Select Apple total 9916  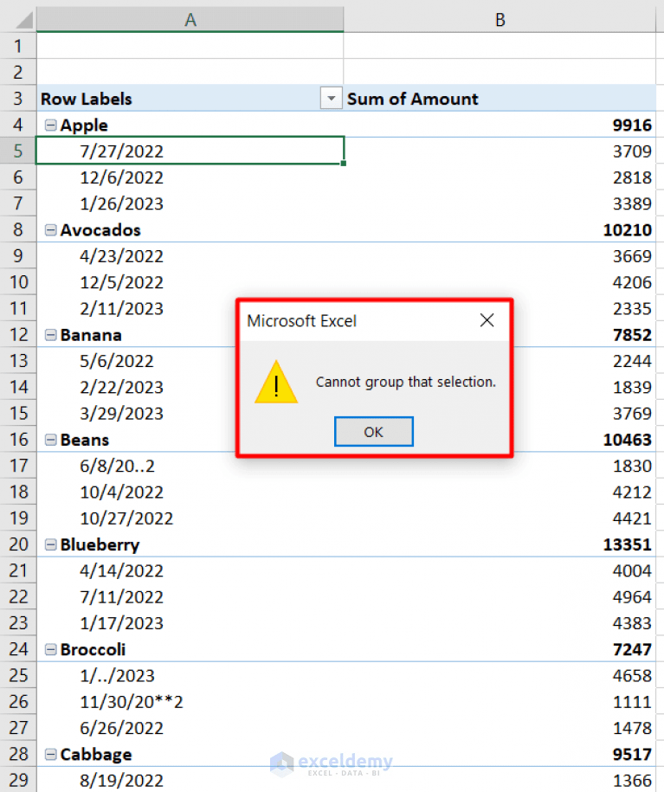click(x=500, y=125)
